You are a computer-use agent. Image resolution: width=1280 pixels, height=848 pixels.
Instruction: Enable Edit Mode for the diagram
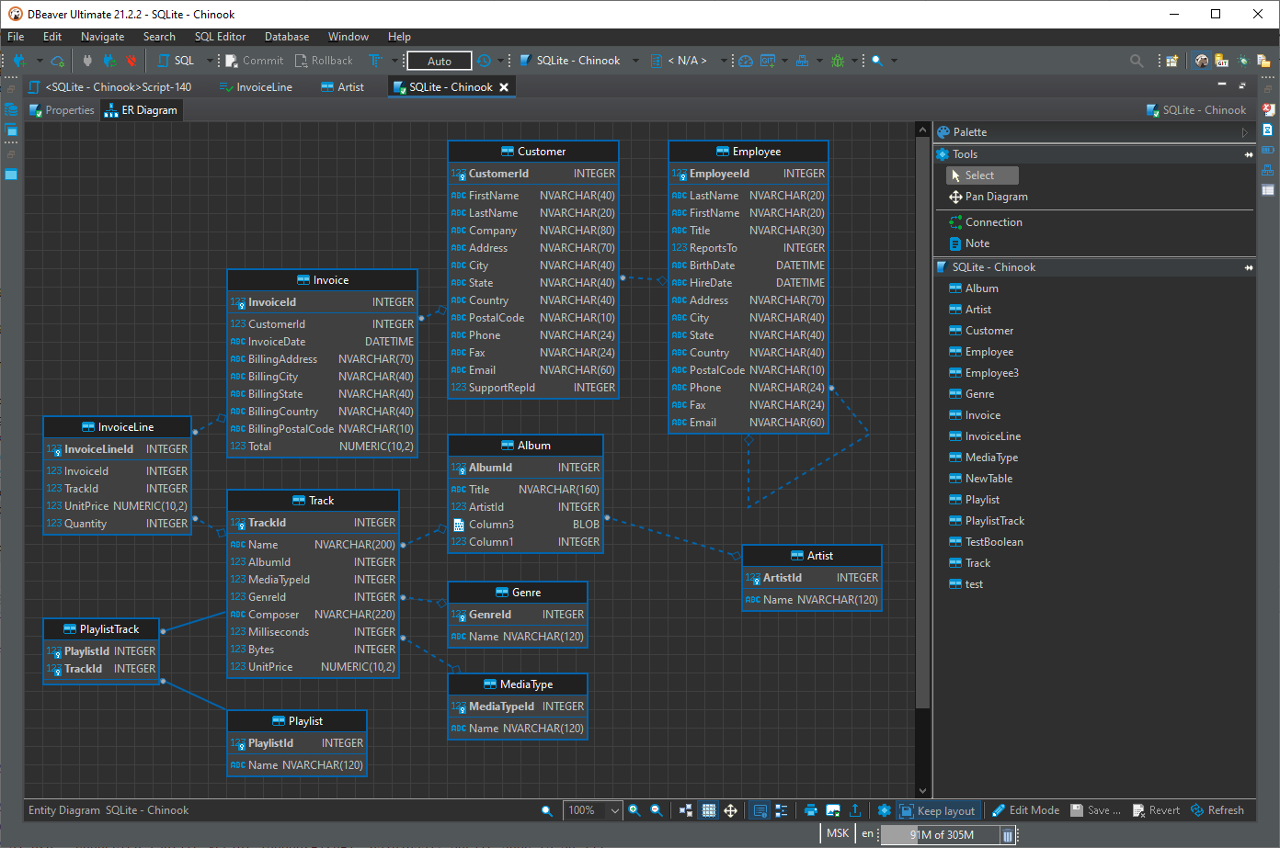point(1025,810)
